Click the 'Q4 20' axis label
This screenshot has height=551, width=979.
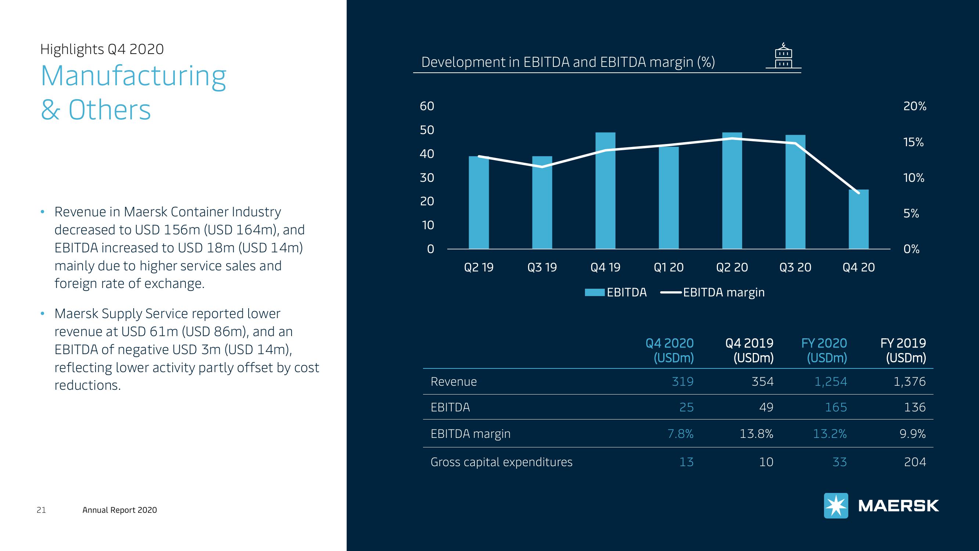pos(859,268)
